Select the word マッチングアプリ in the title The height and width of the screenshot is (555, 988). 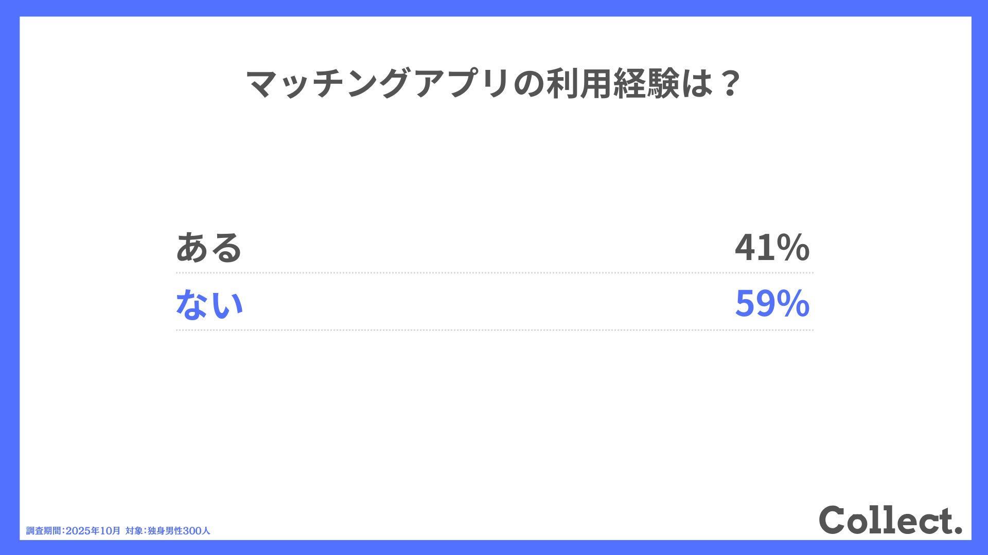click(378, 83)
